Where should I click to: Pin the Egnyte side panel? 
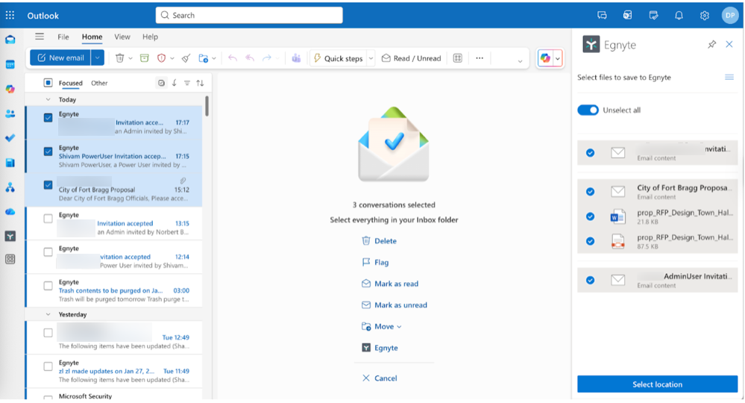coord(711,45)
